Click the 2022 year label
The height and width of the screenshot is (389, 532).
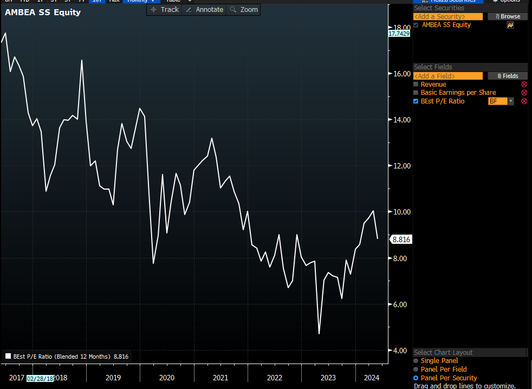(275, 378)
